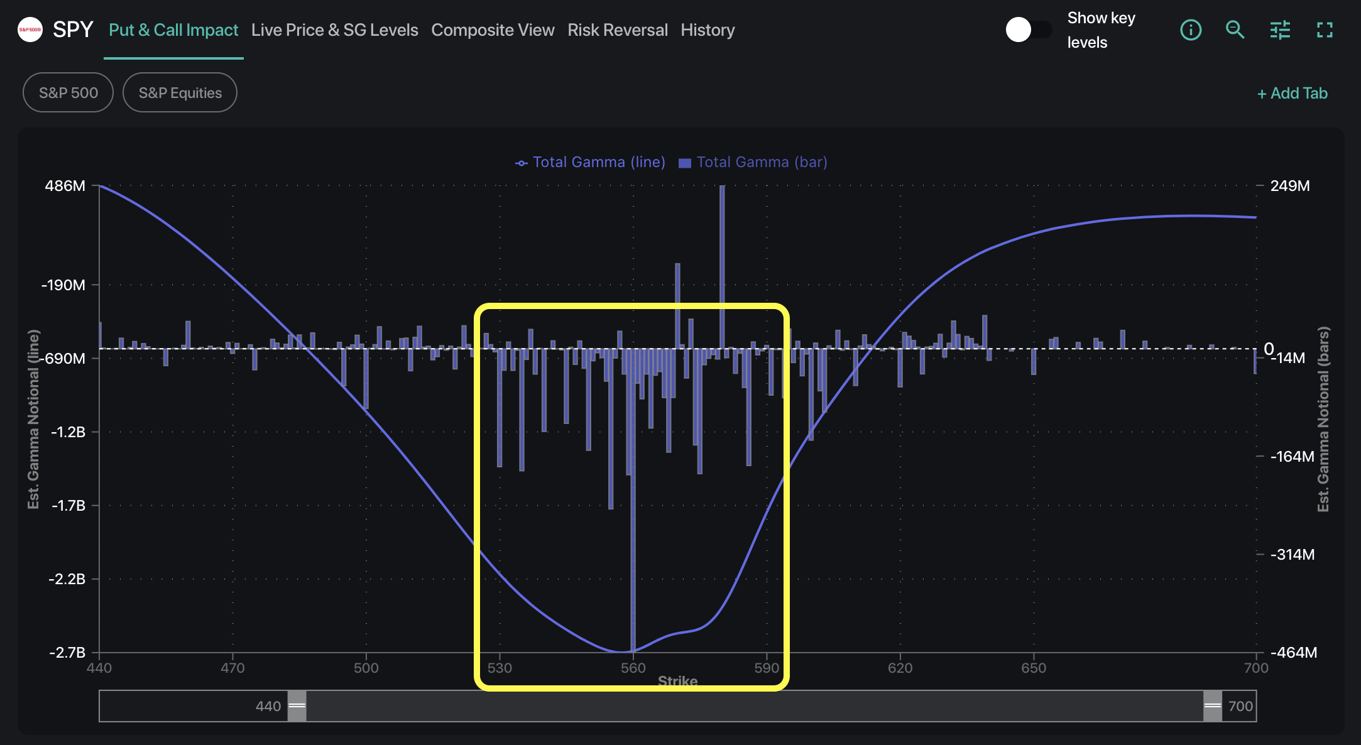
Task: Click the Est. Gamma Notional (bars) axis title
Action: pyautogui.click(x=1323, y=419)
